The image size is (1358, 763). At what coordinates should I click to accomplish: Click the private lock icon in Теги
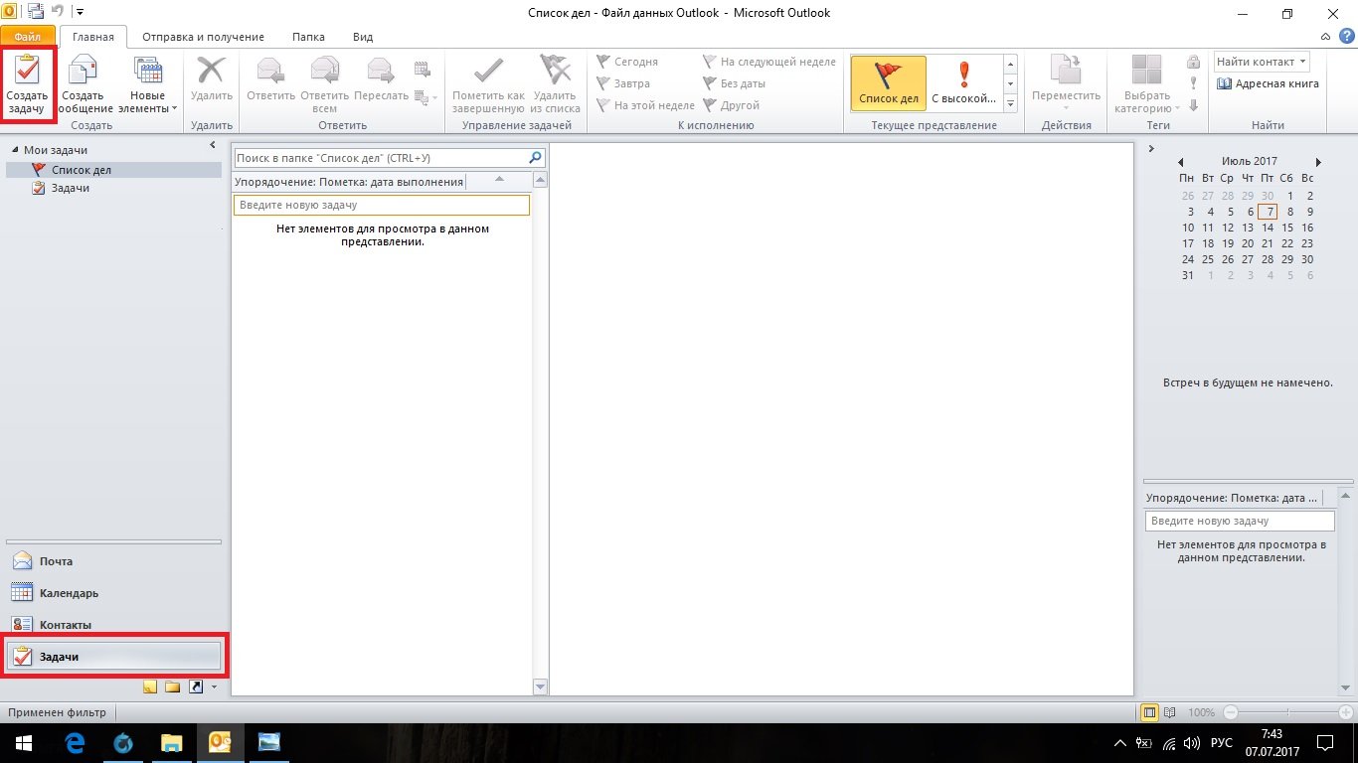click(x=1194, y=63)
